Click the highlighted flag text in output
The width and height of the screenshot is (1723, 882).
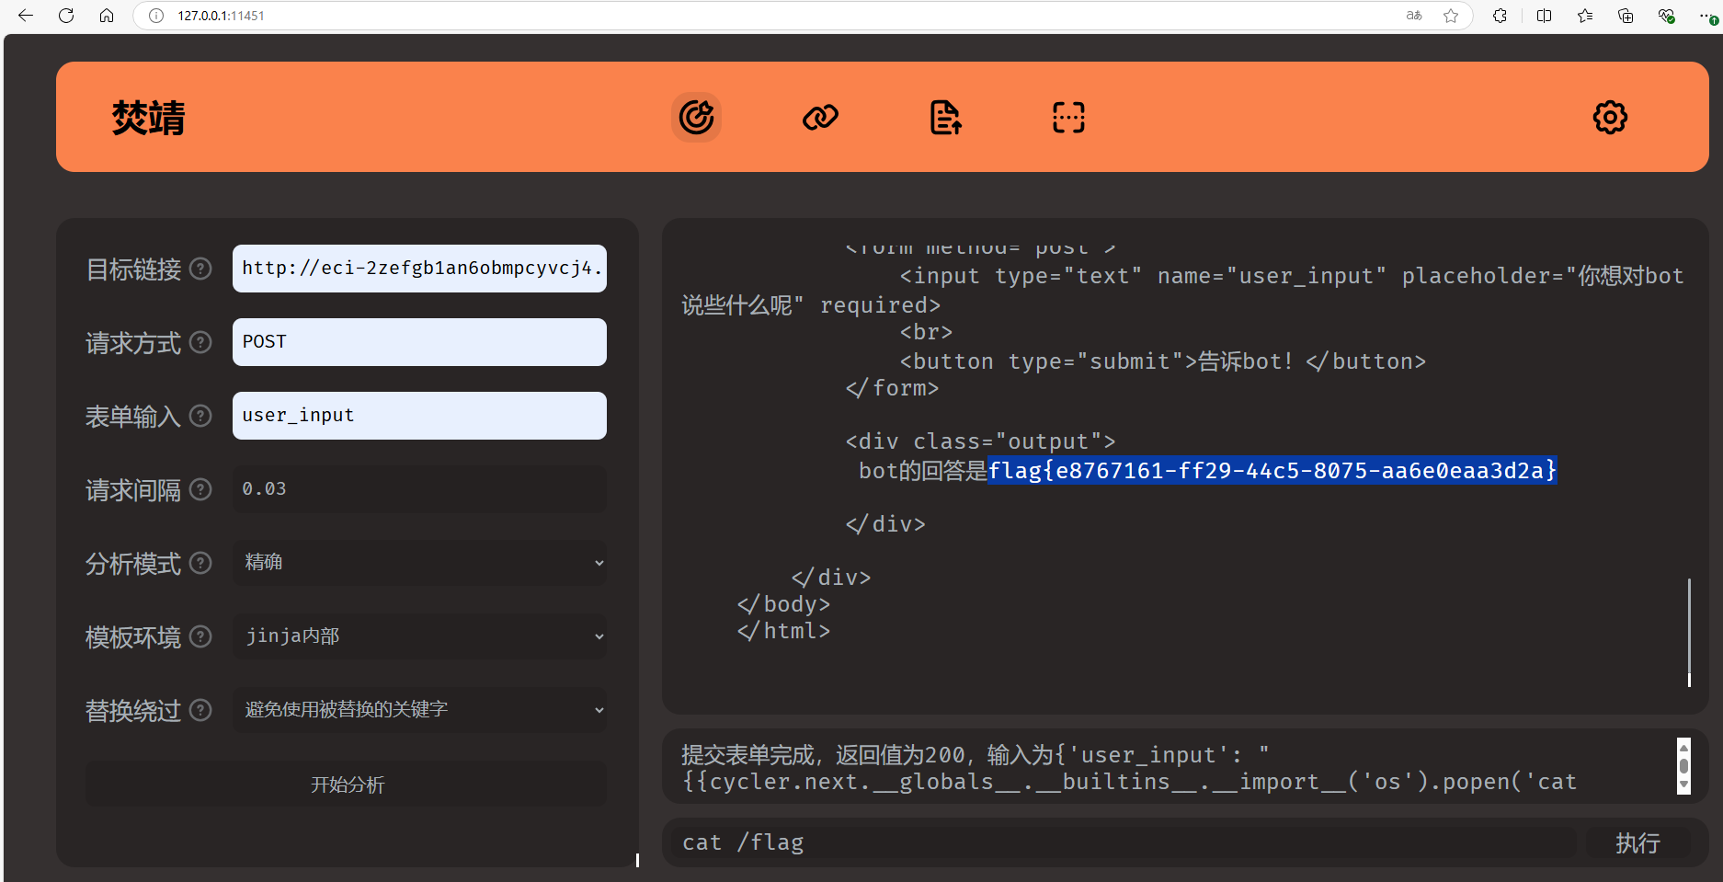click(x=1272, y=471)
